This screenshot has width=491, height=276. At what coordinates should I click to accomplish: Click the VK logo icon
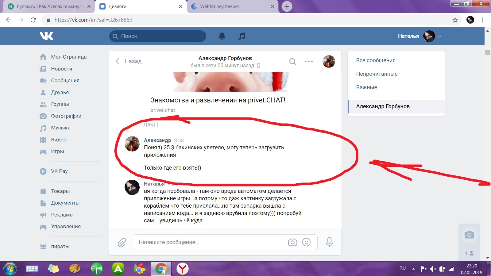[x=46, y=36]
